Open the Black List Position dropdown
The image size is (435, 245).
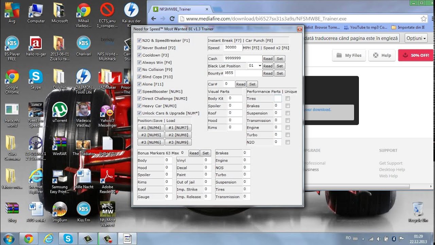coord(260,66)
